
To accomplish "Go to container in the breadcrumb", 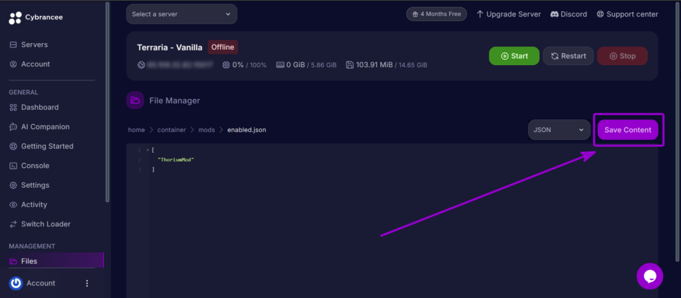I will click(x=172, y=130).
